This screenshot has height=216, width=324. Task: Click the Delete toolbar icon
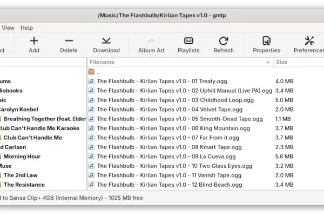pyautogui.click(x=69, y=41)
